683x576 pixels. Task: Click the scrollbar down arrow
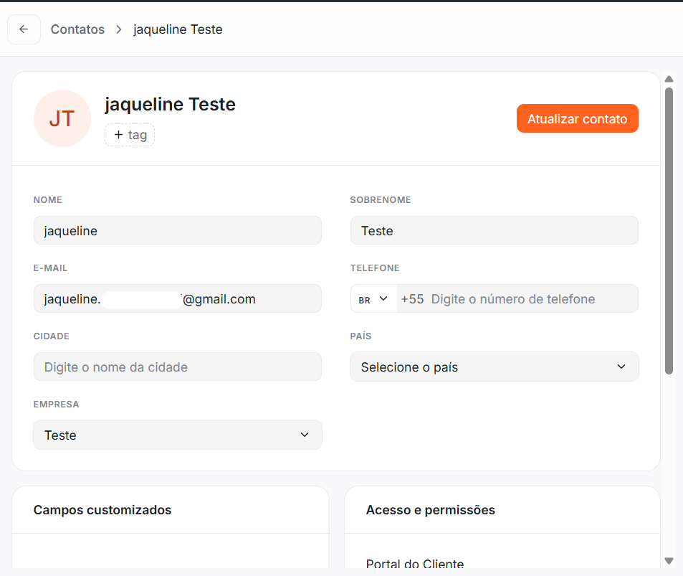tap(669, 561)
